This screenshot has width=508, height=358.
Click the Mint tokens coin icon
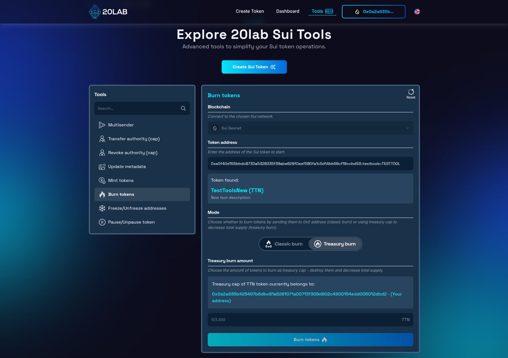click(102, 181)
